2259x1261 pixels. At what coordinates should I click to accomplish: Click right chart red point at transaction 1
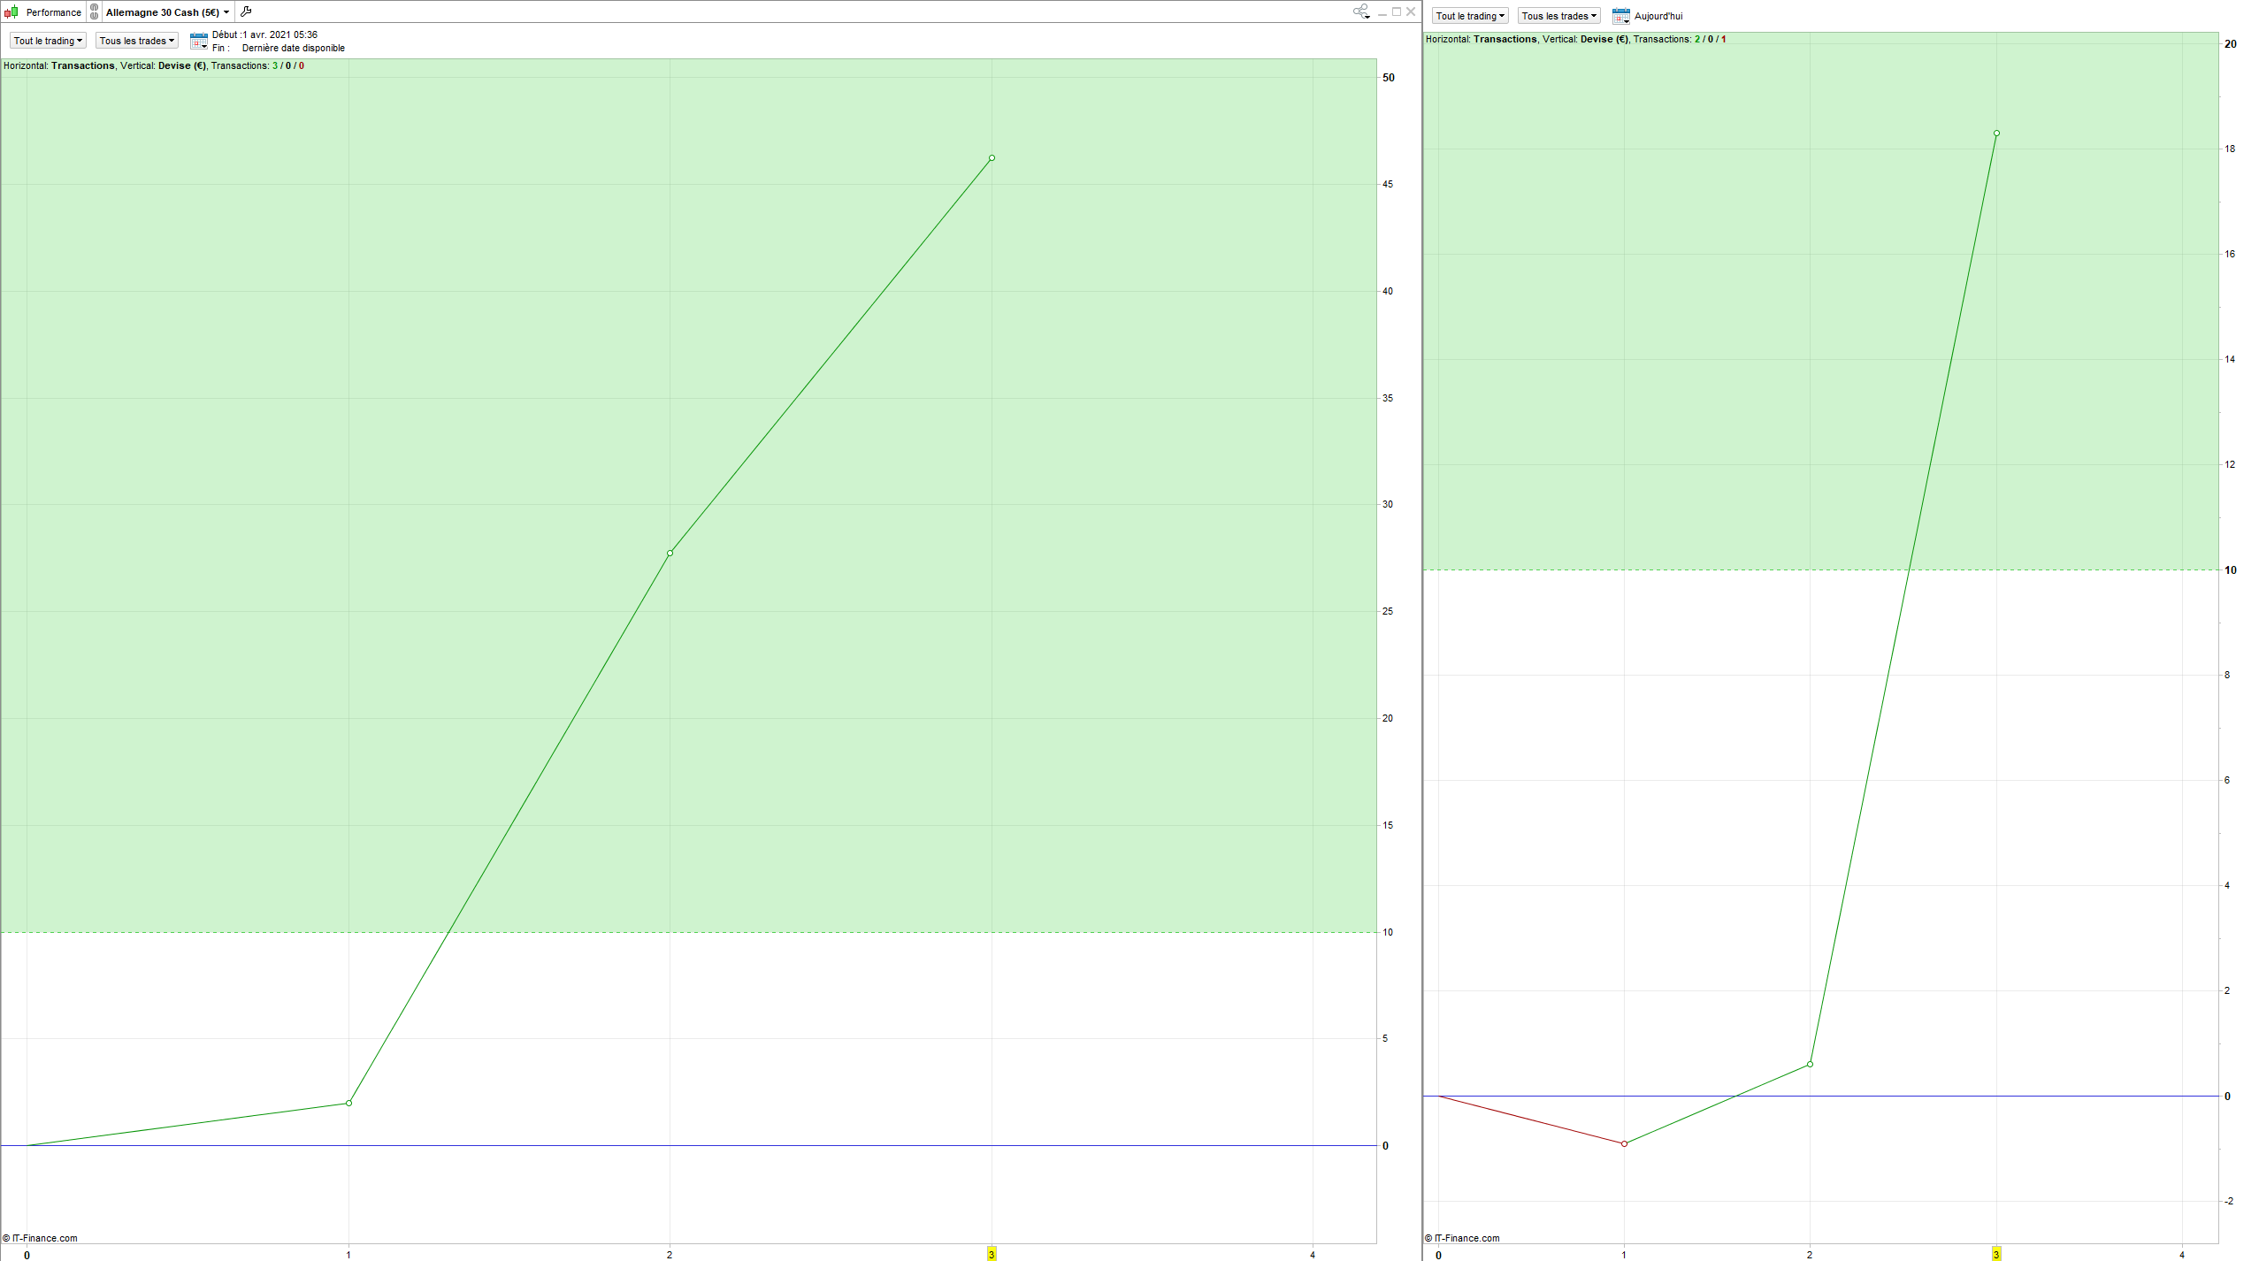tap(1624, 1144)
